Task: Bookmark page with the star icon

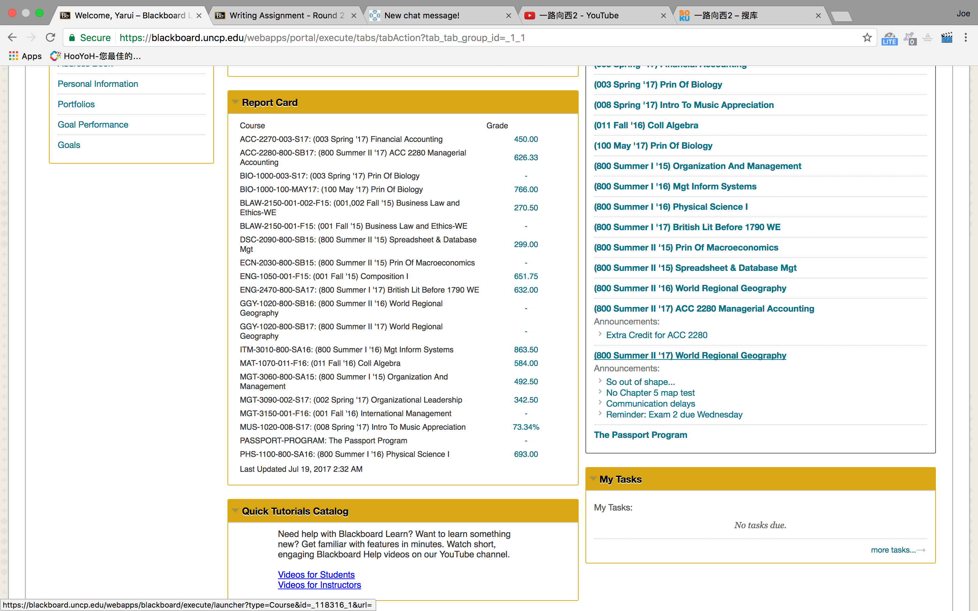Action: pyautogui.click(x=867, y=38)
